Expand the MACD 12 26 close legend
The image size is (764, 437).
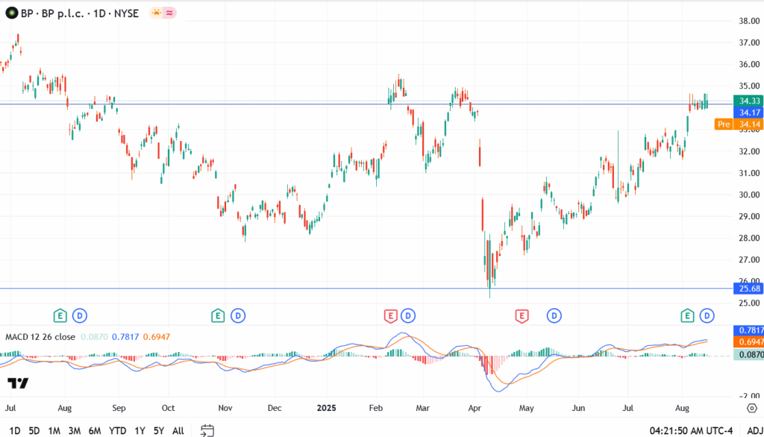point(40,336)
